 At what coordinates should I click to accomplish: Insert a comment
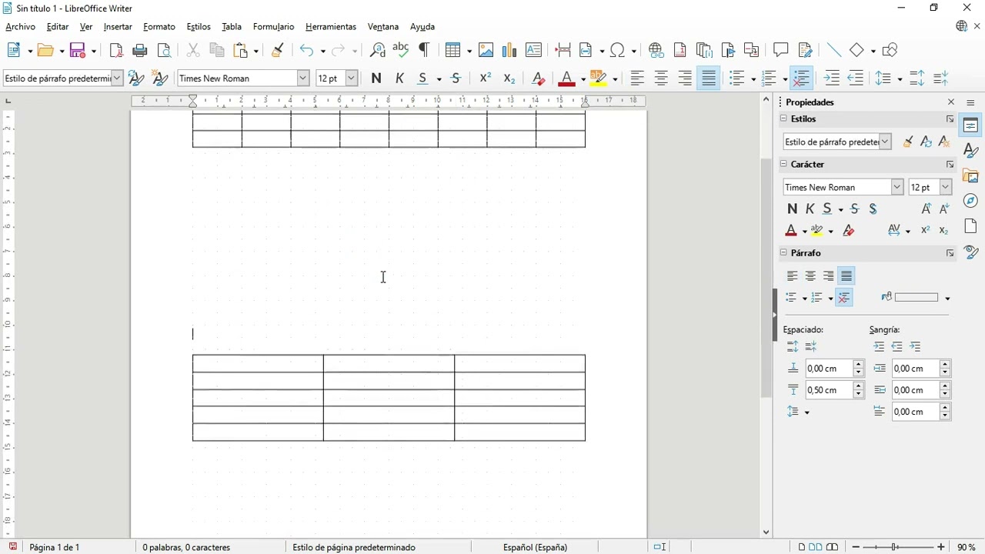(781, 50)
